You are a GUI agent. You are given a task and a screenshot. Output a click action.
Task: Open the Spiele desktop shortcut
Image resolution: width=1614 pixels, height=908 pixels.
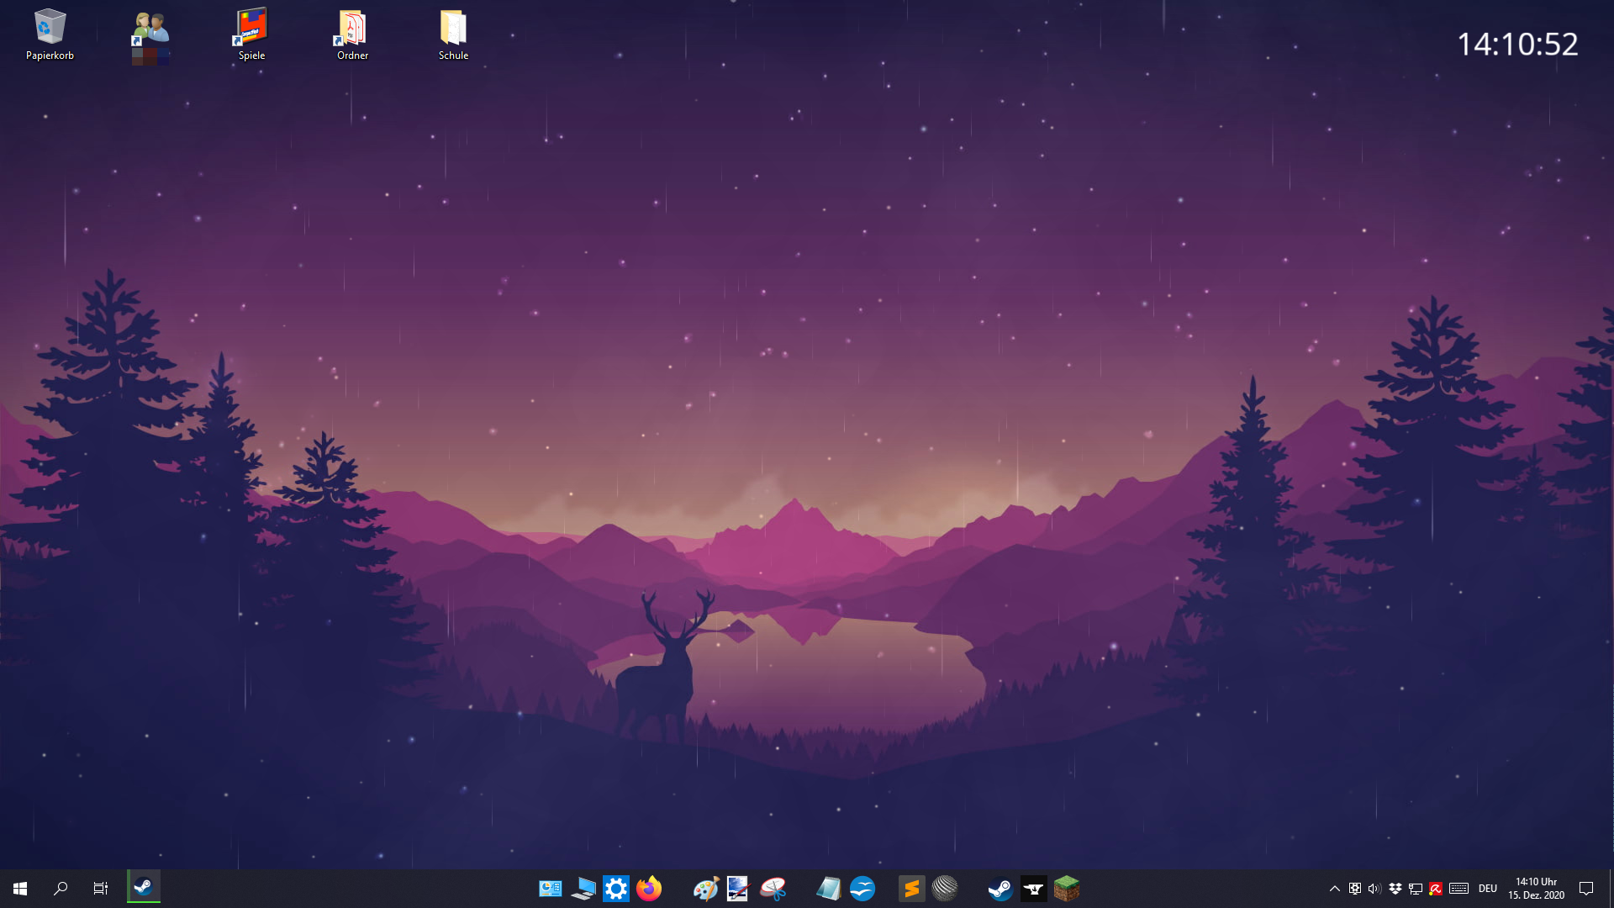(x=251, y=34)
